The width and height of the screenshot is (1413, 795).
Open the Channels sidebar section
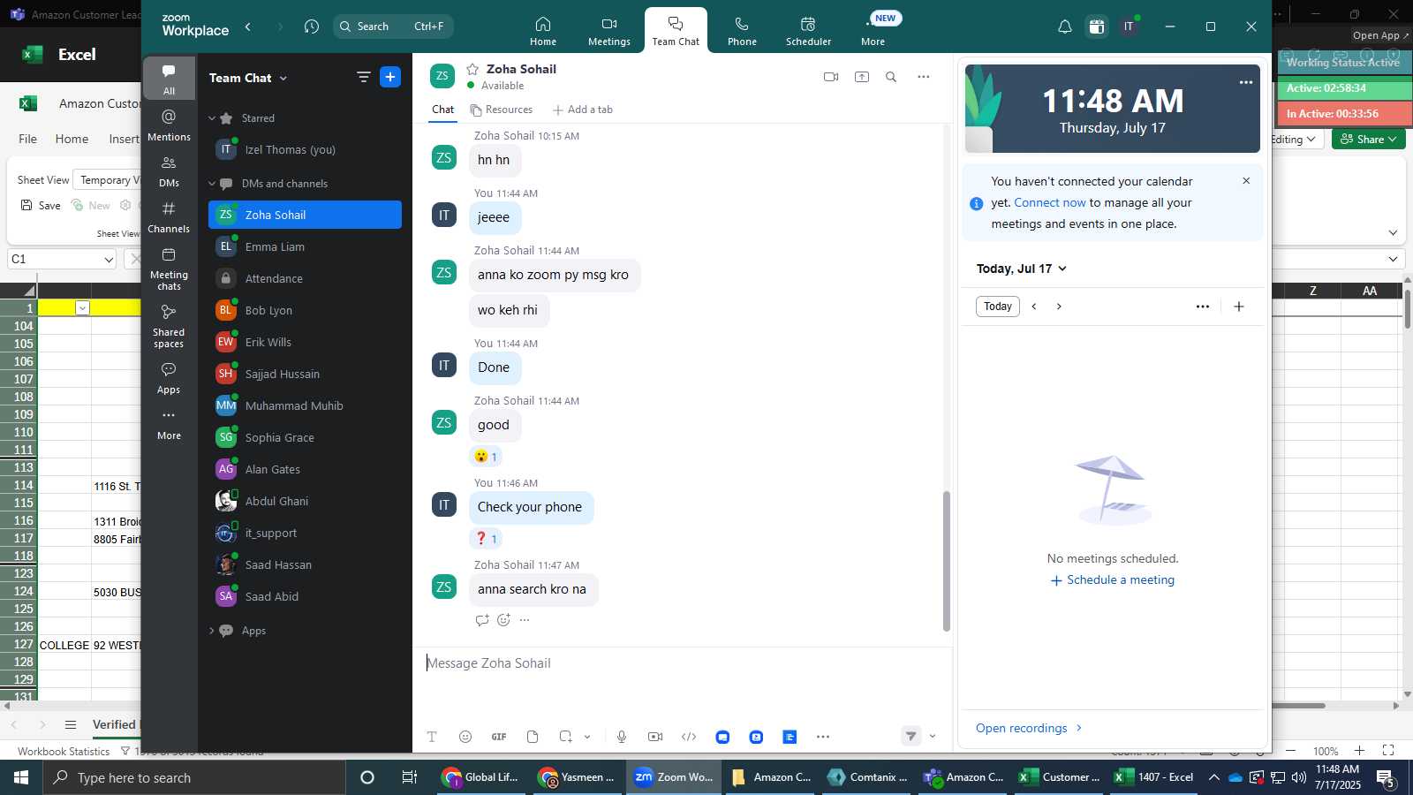(169, 216)
